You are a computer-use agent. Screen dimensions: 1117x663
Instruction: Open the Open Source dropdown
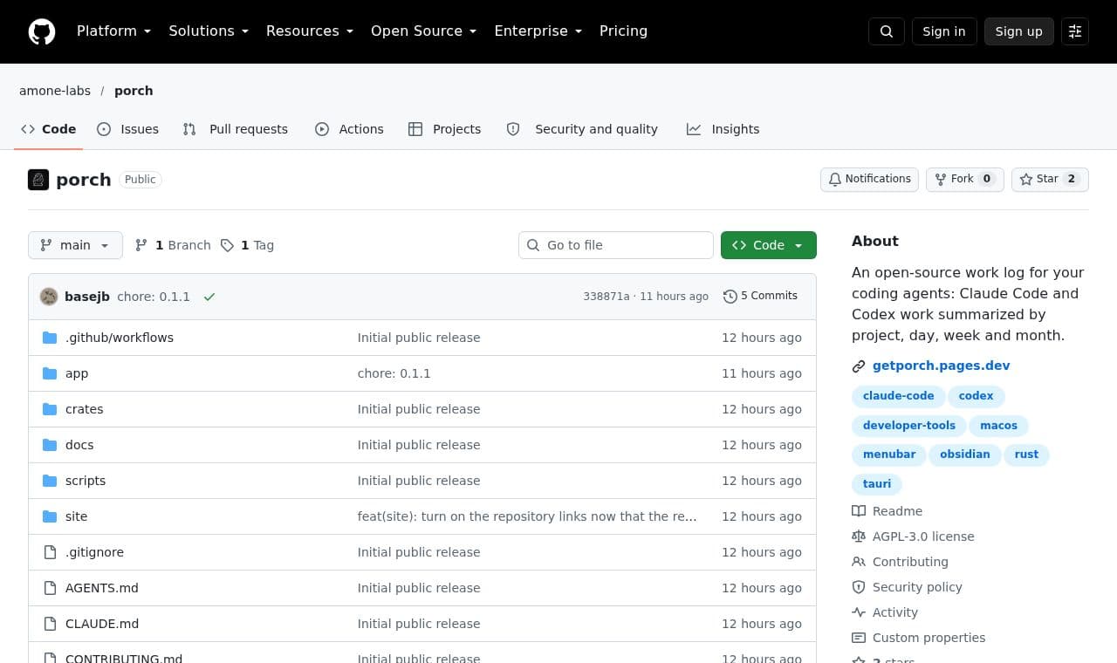click(x=424, y=31)
